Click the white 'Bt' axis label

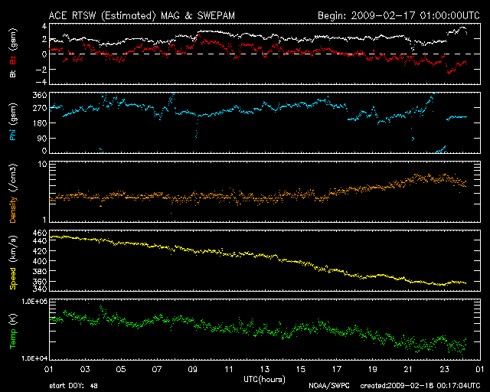click(x=13, y=73)
